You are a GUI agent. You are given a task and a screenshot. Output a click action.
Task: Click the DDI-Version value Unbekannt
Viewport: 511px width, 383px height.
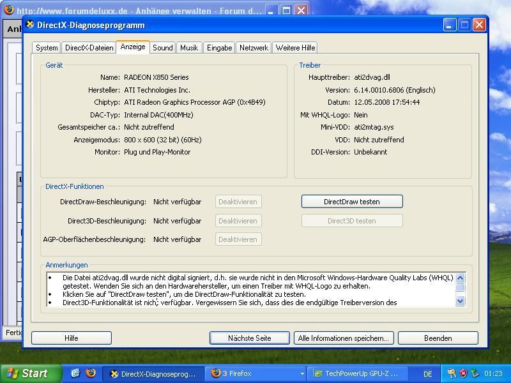(x=370, y=152)
